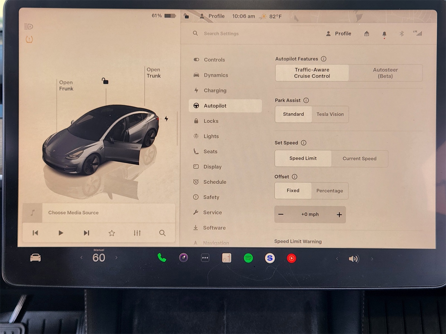Favorite the track with the star icon
The height and width of the screenshot is (334, 446).
click(112, 233)
